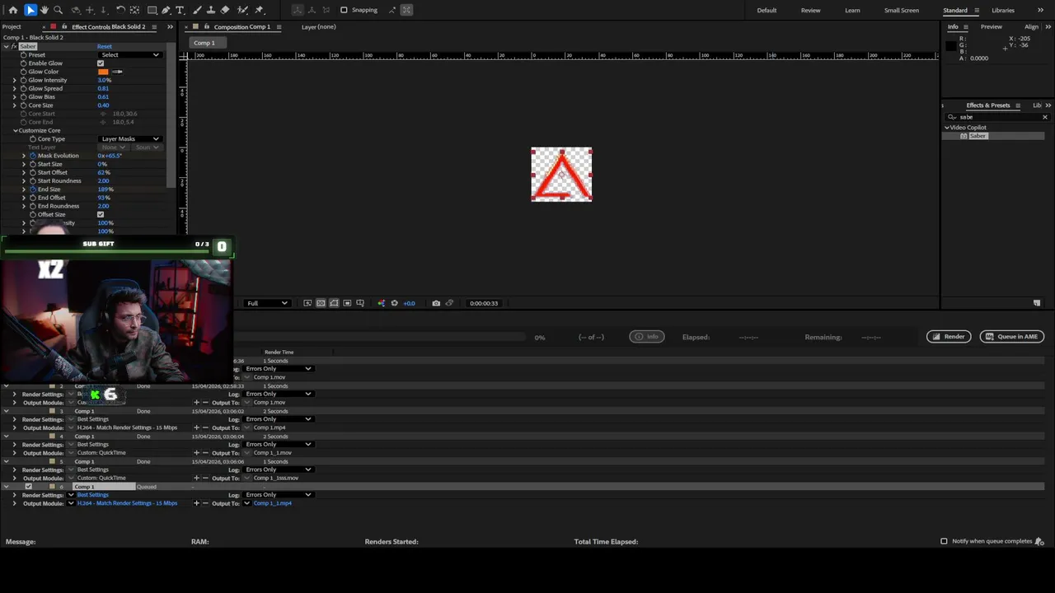Screen dimensions: 1055x593
Task: Toggle Notify when queue completes checkbox
Action: pos(944,541)
